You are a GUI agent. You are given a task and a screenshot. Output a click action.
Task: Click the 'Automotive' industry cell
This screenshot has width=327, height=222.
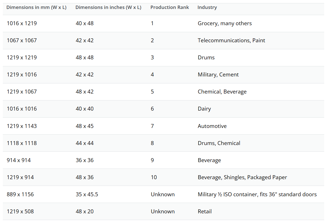tap(212, 126)
